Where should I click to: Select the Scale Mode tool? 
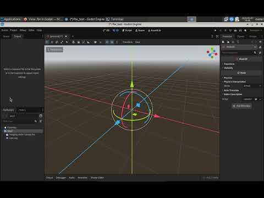(62, 42)
